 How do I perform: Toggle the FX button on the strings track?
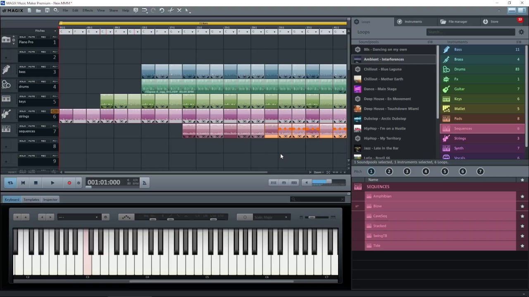click(x=55, y=111)
